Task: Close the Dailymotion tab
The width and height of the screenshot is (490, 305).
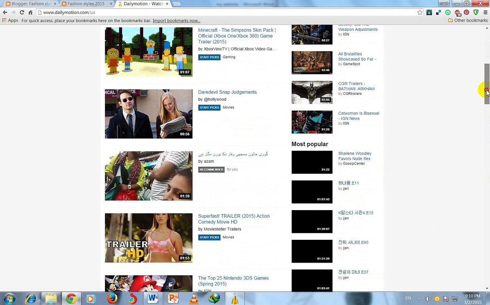Action: (x=167, y=4)
